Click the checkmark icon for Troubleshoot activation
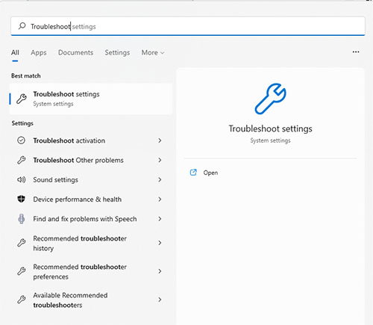Image resolution: width=373 pixels, height=325 pixels. pyautogui.click(x=22, y=140)
